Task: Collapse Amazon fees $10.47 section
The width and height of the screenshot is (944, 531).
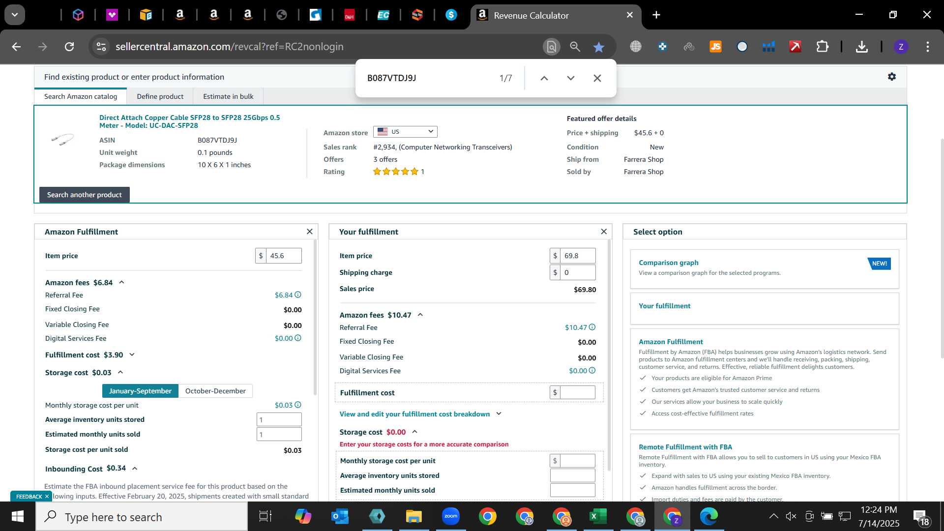Action: (x=420, y=315)
